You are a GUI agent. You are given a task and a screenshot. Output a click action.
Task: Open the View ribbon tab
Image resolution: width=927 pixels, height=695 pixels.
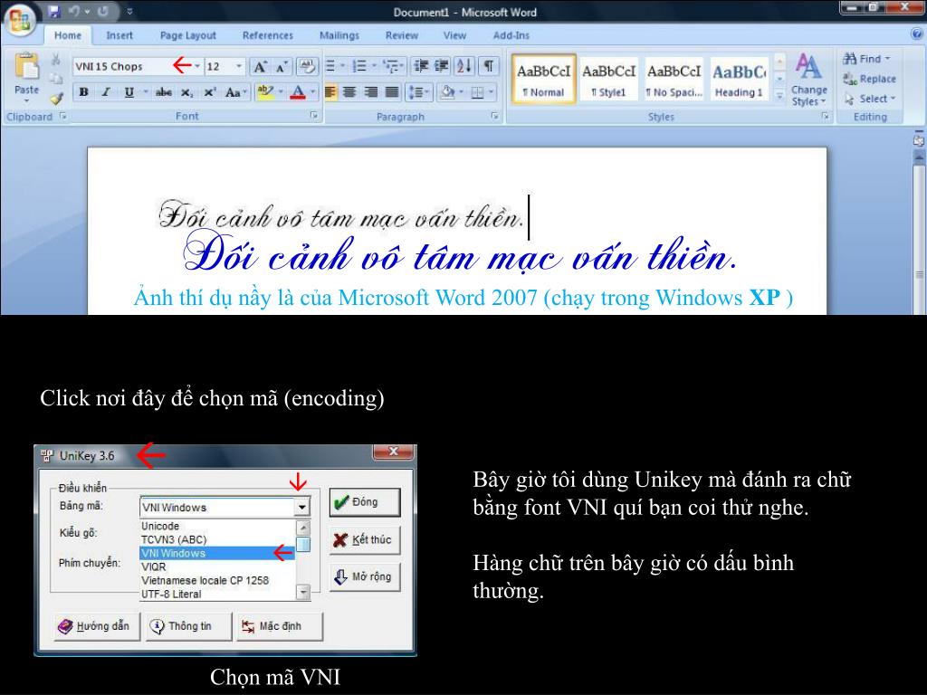click(x=454, y=35)
